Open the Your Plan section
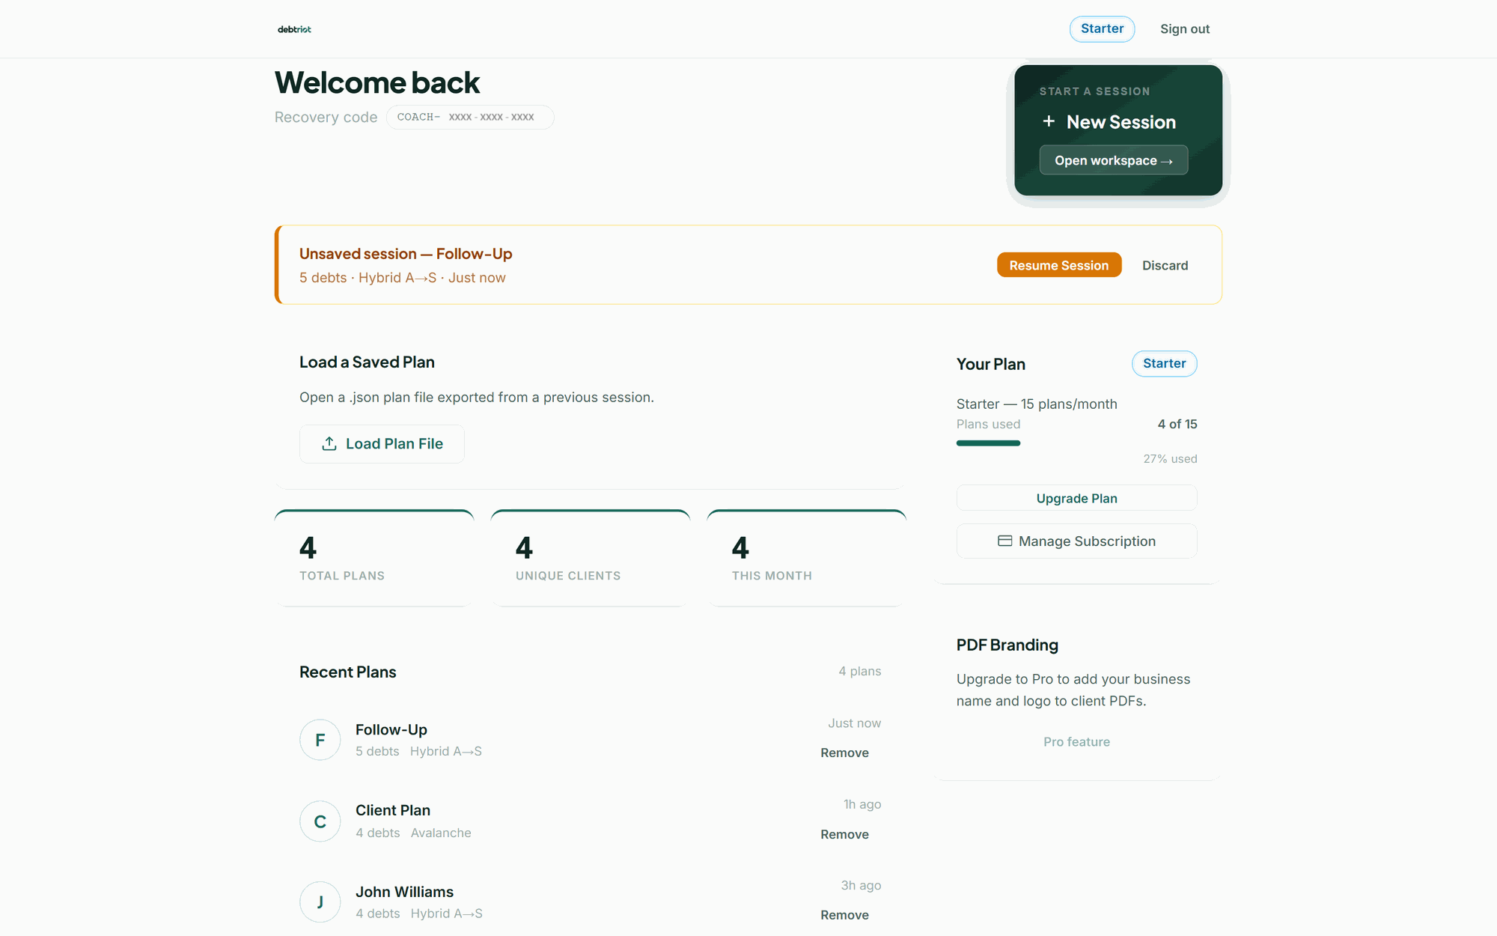1497x936 pixels. tap(991, 364)
